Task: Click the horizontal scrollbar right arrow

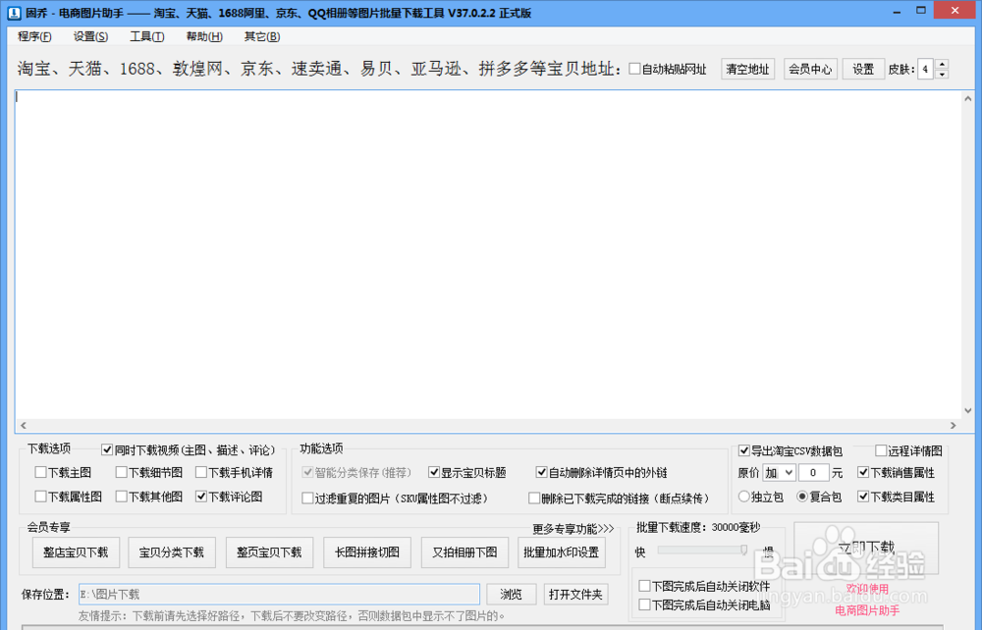Action: [x=954, y=426]
